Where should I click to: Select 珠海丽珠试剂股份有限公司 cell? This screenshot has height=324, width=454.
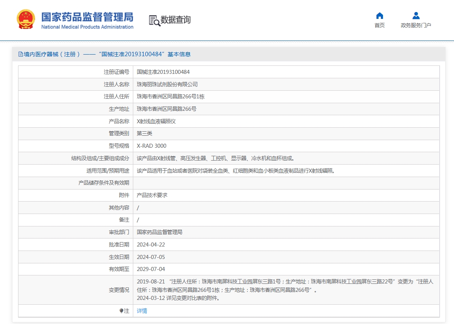pyautogui.click(x=167, y=84)
